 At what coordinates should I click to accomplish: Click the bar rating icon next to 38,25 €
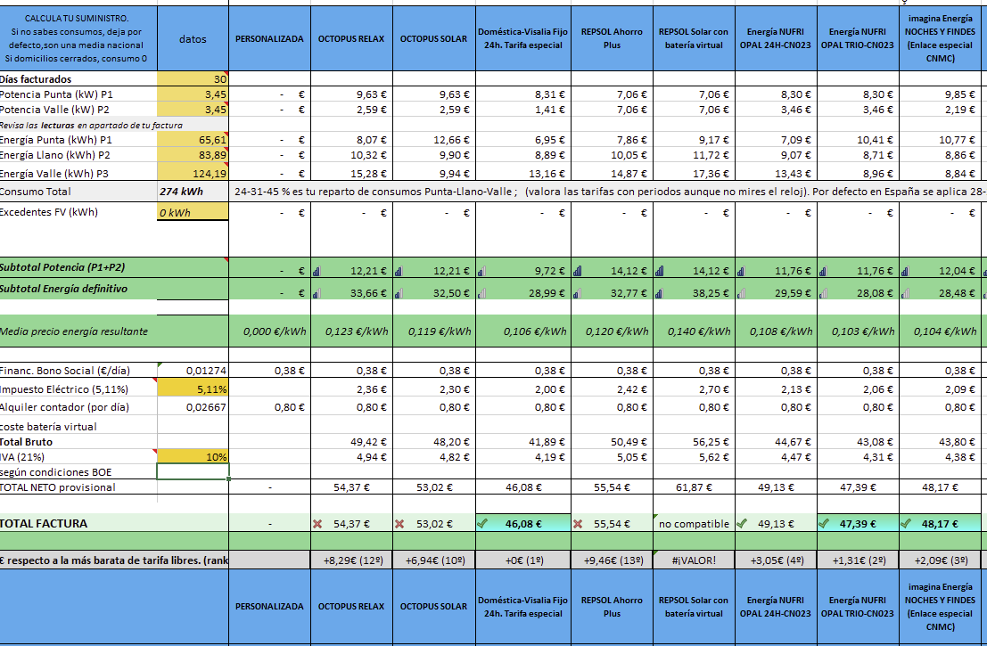tap(659, 293)
